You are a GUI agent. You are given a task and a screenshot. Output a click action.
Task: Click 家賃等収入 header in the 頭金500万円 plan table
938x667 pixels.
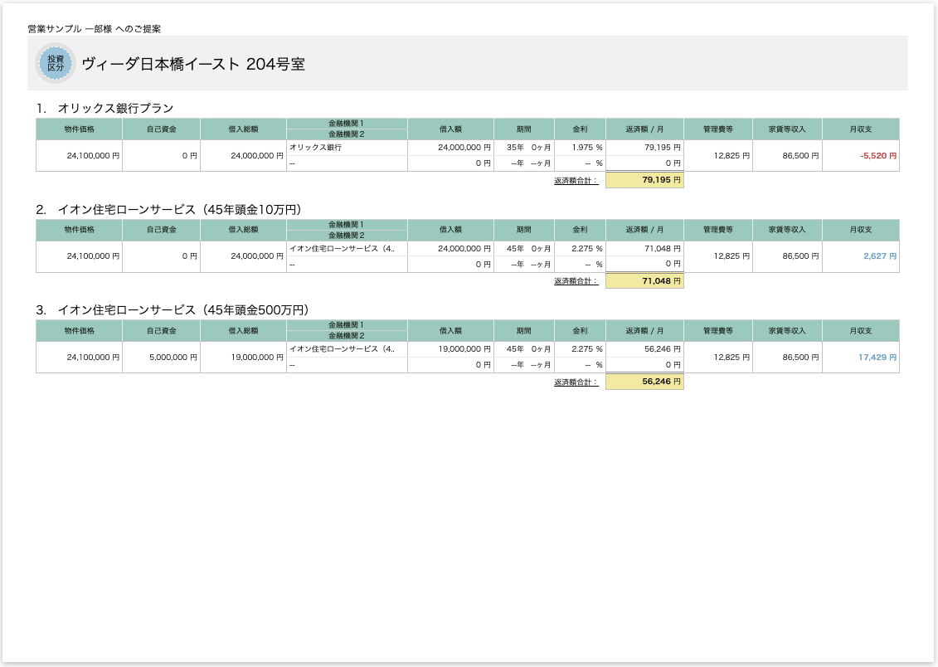point(787,331)
